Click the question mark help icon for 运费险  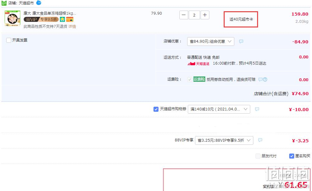265,79
